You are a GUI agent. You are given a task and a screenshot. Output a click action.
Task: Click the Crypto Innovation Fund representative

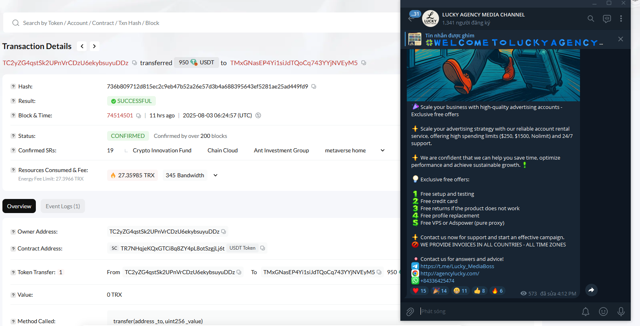162,150
